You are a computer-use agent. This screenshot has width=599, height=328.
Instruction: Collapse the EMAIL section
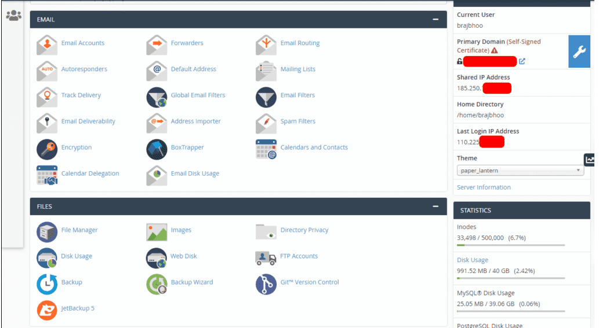click(x=435, y=20)
